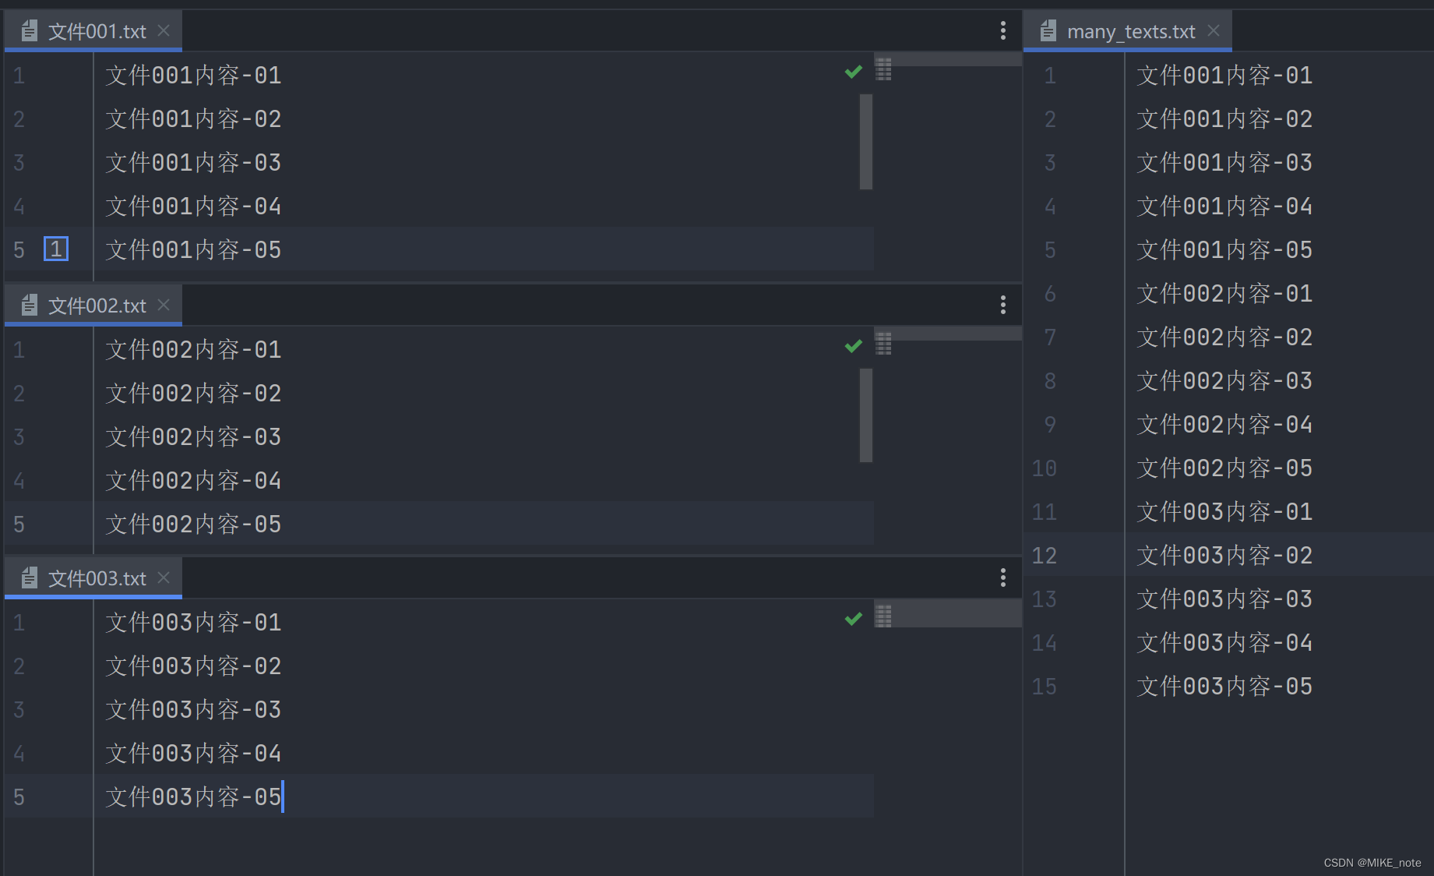The height and width of the screenshot is (876, 1434).
Task: Click line number 15 in the many_texts.txt gutter
Action: click(x=1045, y=687)
